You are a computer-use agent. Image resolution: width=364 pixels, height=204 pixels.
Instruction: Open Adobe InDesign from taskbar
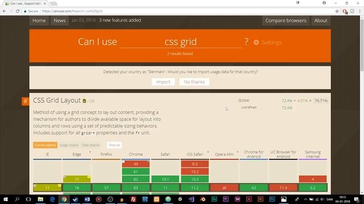click(249, 199)
